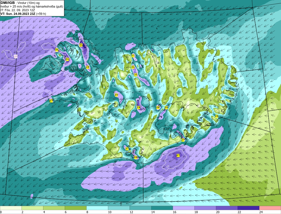This screenshot has height=214, width=281.
Task: Click the 14–16 m/s dark teal legend swatch
Action: tap(162, 208)
